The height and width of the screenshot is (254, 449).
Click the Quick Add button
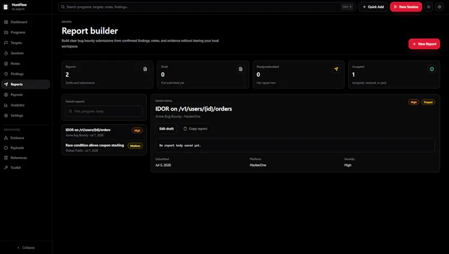coord(373,7)
